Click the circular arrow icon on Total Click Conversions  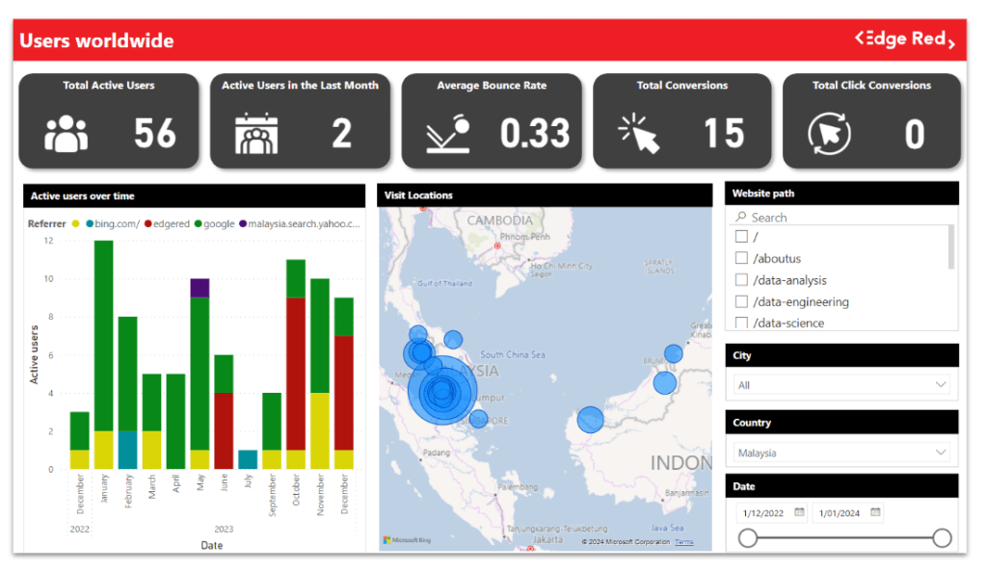pyautogui.click(x=830, y=131)
